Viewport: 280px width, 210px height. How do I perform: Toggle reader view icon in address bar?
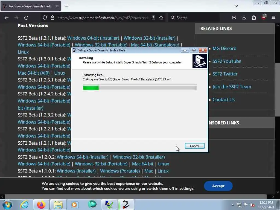[x=153, y=17]
